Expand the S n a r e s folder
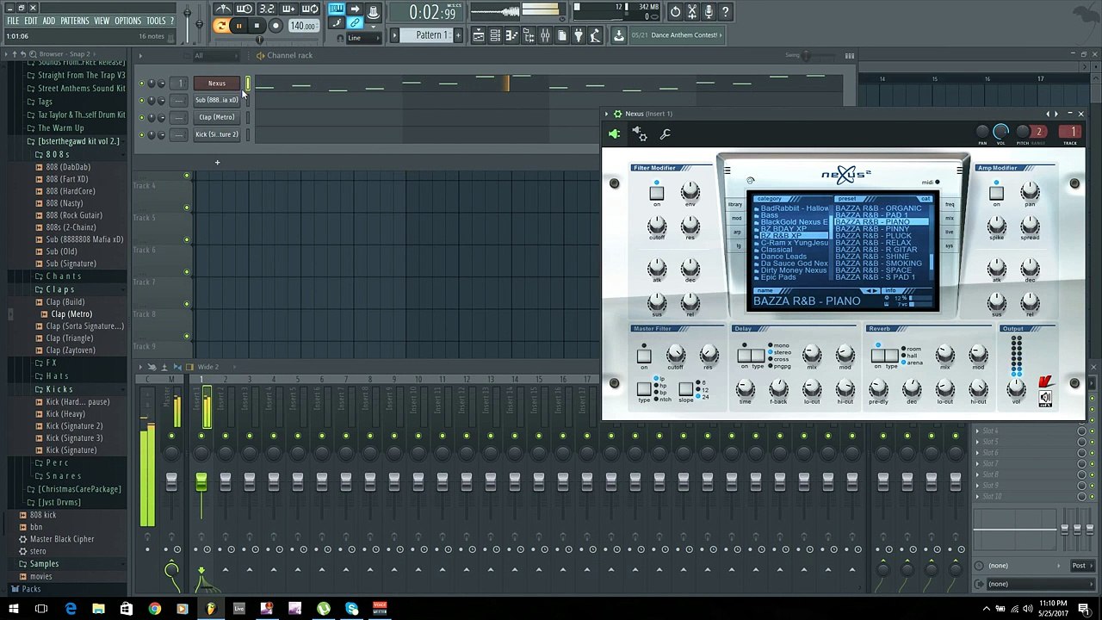This screenshot has width=1102, height=620. [64, 476]
